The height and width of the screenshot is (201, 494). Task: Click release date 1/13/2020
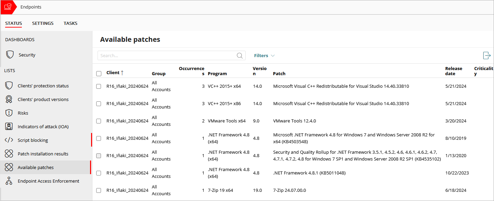pos(456,155)
